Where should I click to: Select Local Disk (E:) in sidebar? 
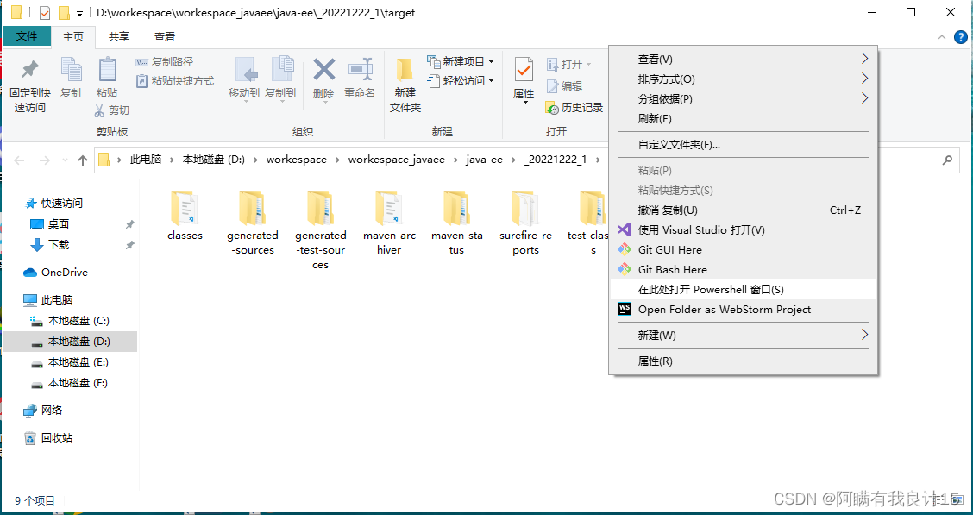point(78,362)
